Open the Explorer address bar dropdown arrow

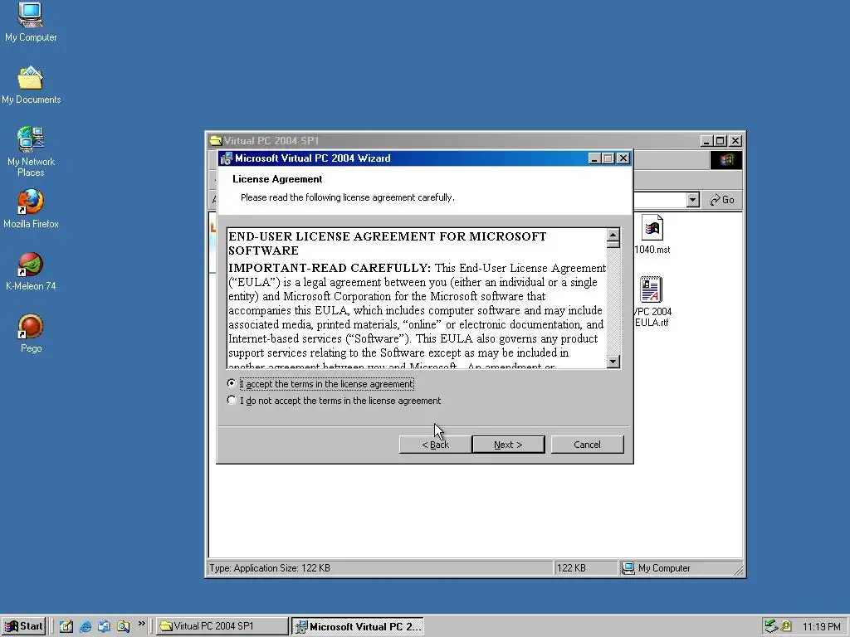(x=692, y=200)
